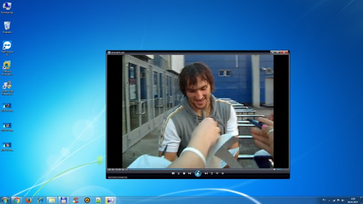Open the AIMP orange triangle taskbar icon

[87, 200]
